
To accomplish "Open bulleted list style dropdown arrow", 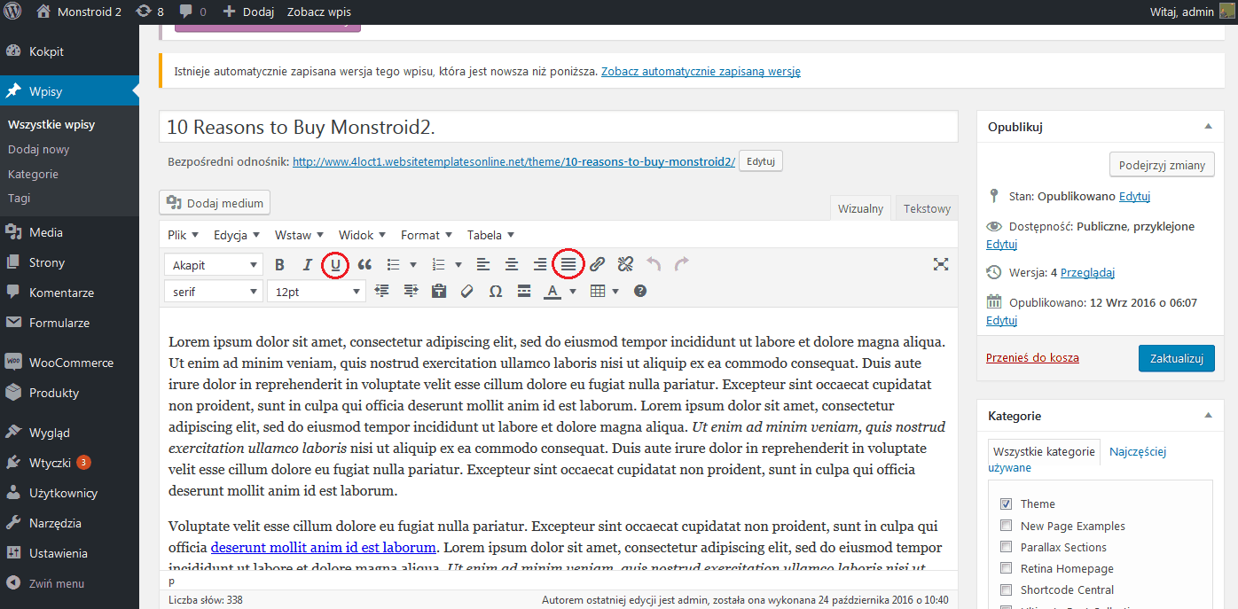I will (x=413, y=264).
